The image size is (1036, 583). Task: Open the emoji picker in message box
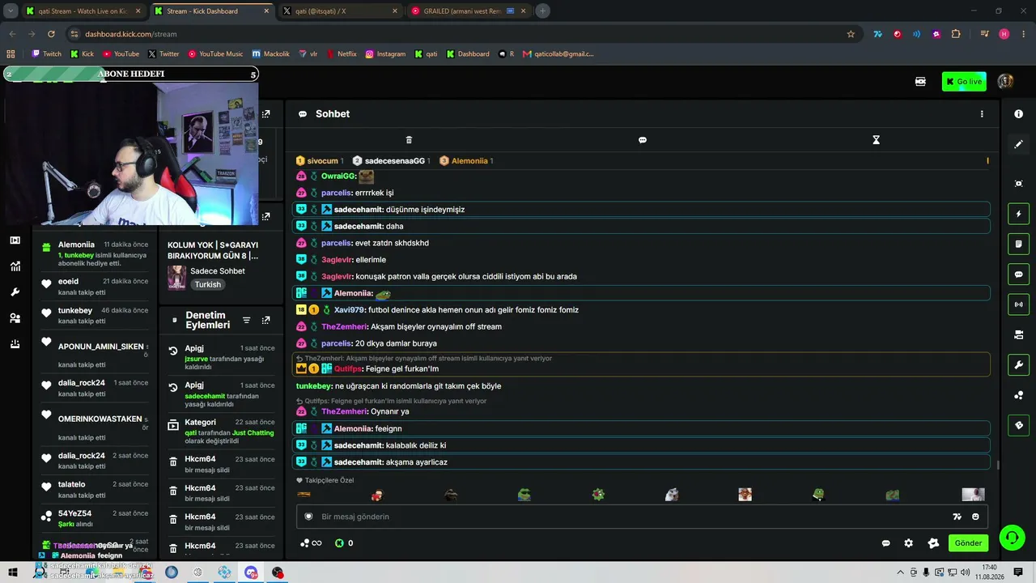[975, 517]
